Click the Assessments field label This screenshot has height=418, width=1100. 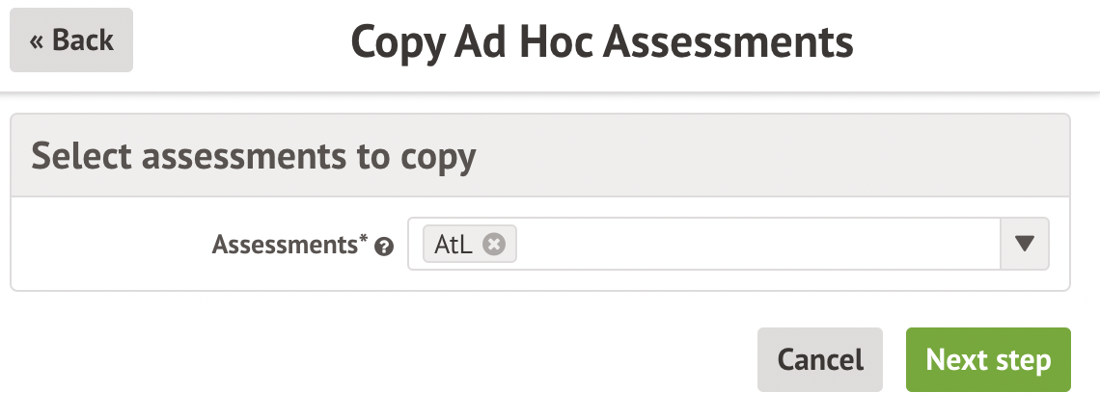284,245
